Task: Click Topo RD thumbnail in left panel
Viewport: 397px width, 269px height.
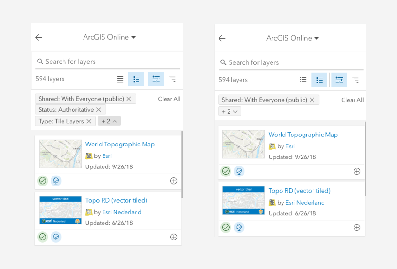Action: click(60, 210)
